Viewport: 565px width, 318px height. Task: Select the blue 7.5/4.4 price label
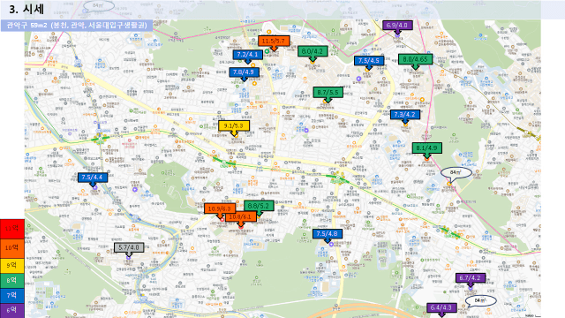(92, 178)
